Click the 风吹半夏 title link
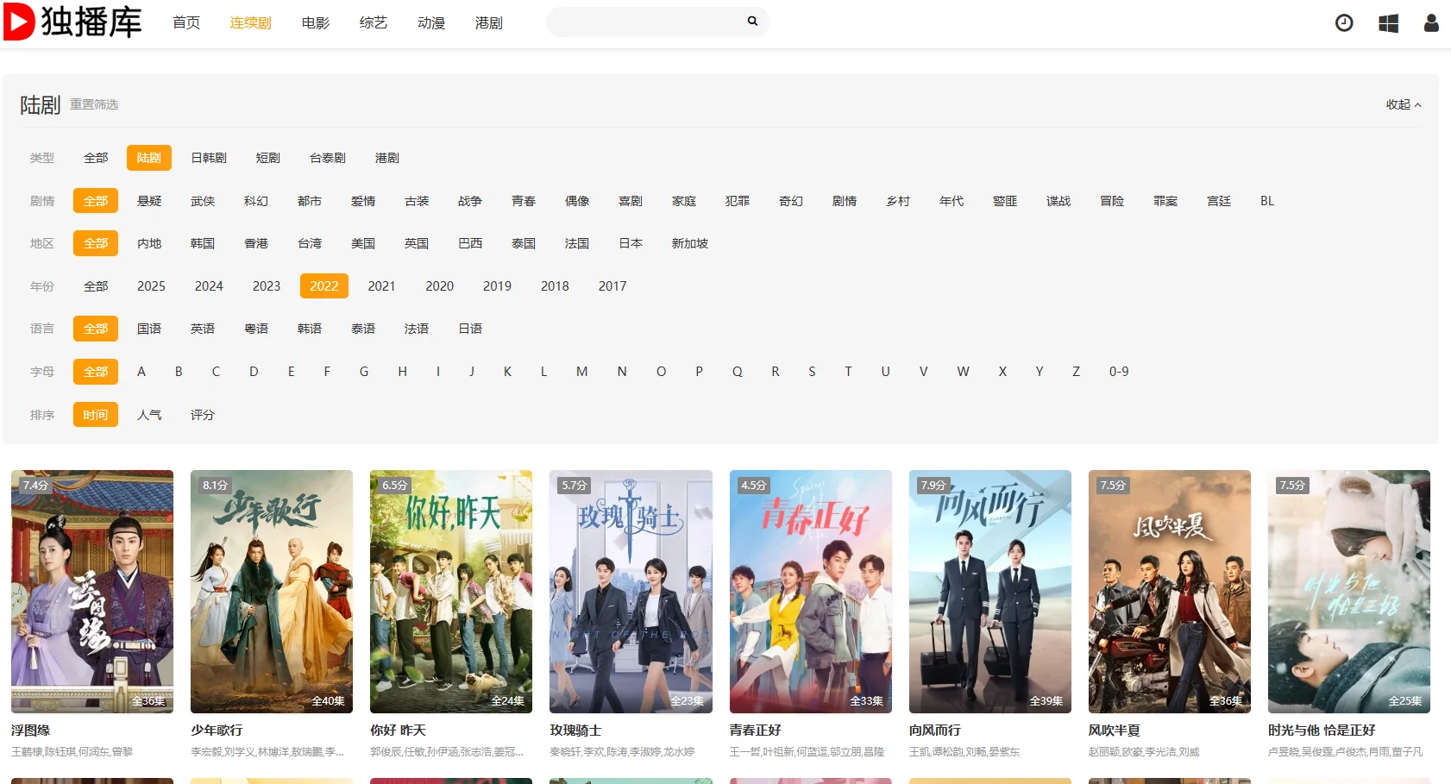 pyautogui.click(x=1115, y=731)
